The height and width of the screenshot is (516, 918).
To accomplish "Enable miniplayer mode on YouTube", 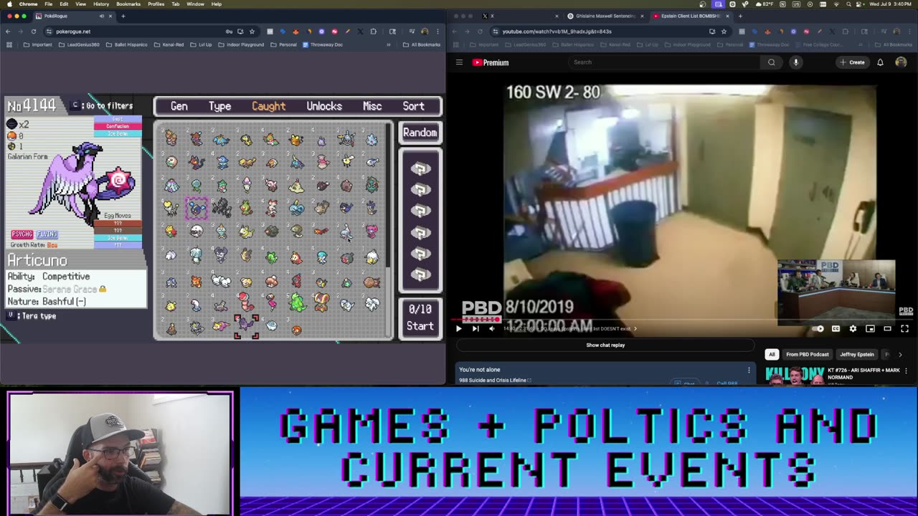I will (870, 329).
